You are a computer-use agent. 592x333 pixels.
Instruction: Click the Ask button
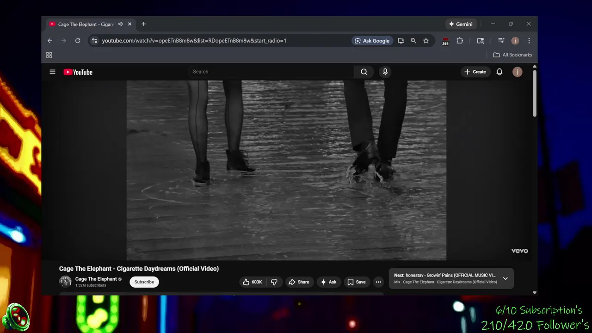pyautogui.click(x=328, y=282)
